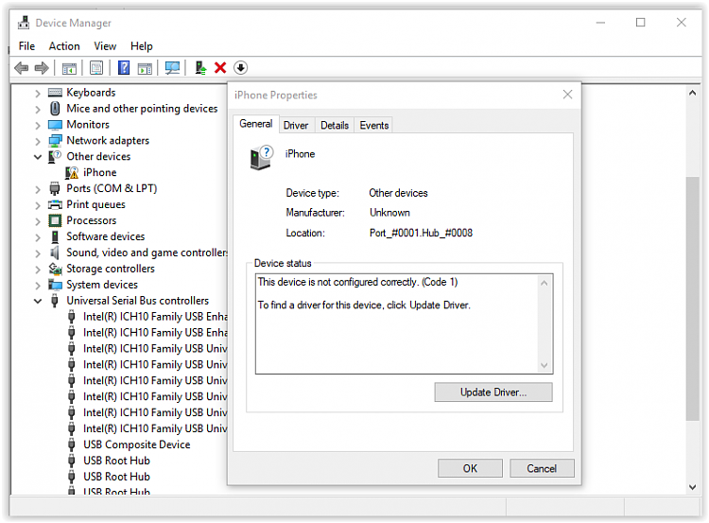Open the File menu
Screen dimensions: 709x523
pyautogui.click(x=26, y=46)
